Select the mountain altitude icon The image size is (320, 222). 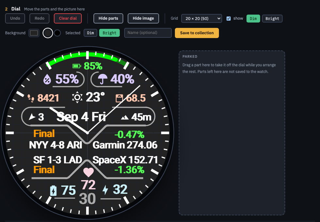coord(125,118)
